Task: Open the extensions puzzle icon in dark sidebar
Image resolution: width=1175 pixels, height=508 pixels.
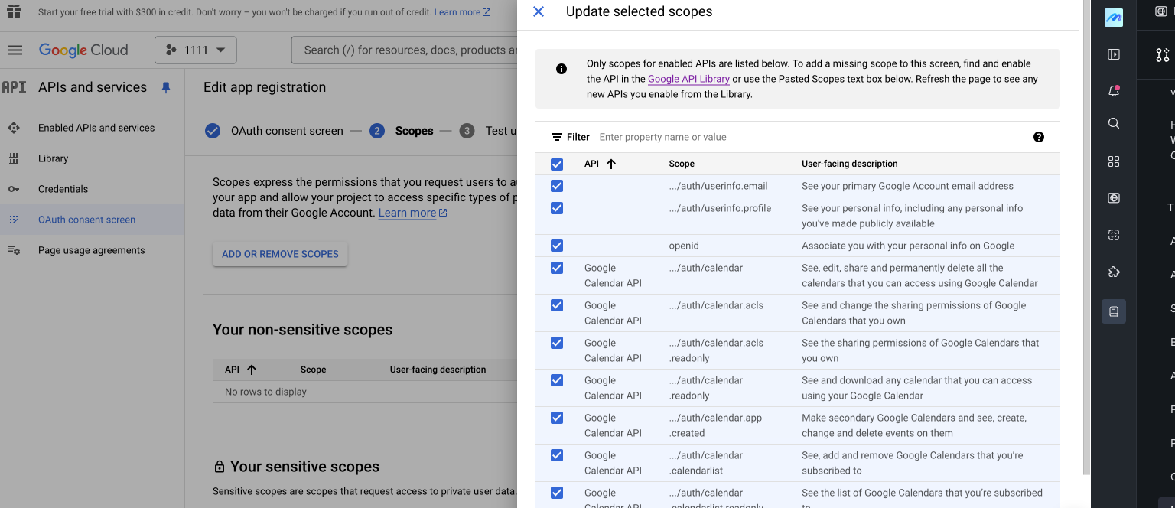Action: pos(1114,272)
